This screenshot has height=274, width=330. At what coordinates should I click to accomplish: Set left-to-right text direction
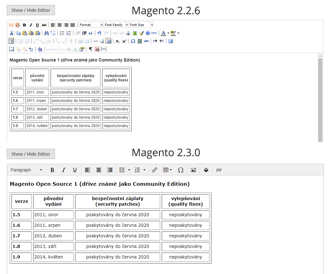tap(155, 41)
